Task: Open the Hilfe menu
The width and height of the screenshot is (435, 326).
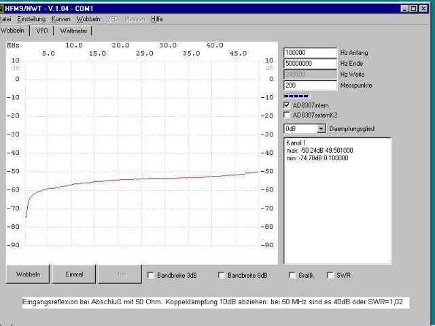Action: [x=157, y=19]
